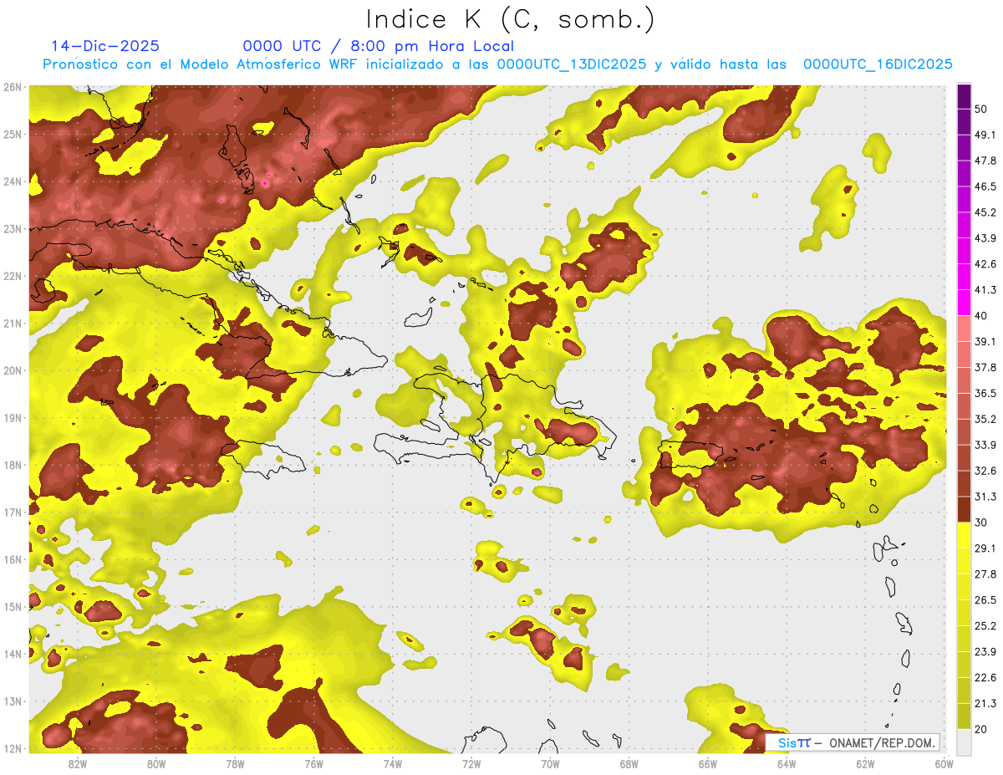Click the '43.9' colorbar value
Screen dimensions: 1003x775
(985, 239)
